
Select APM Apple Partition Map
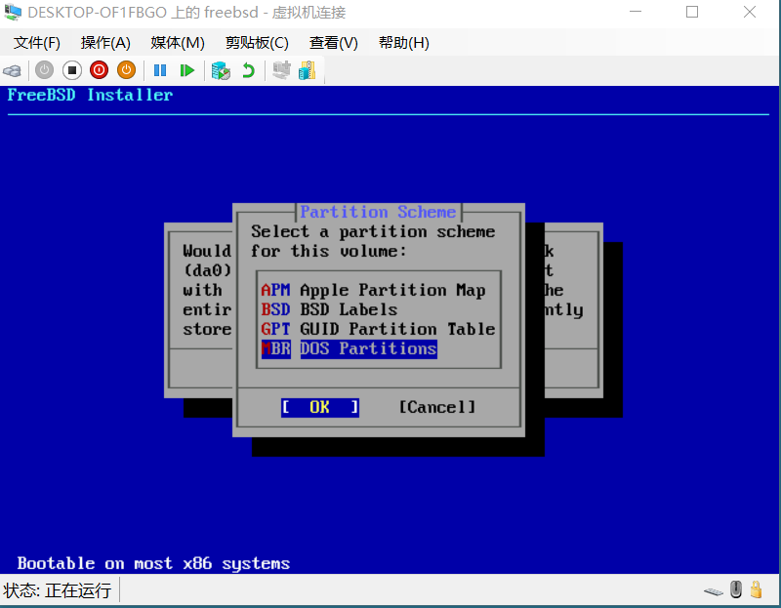coord(373,290)
